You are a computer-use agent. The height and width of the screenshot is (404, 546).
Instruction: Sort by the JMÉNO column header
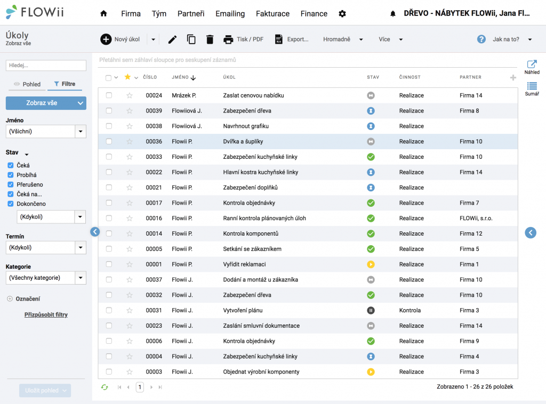pyautogui.click(x=180, y=77)
